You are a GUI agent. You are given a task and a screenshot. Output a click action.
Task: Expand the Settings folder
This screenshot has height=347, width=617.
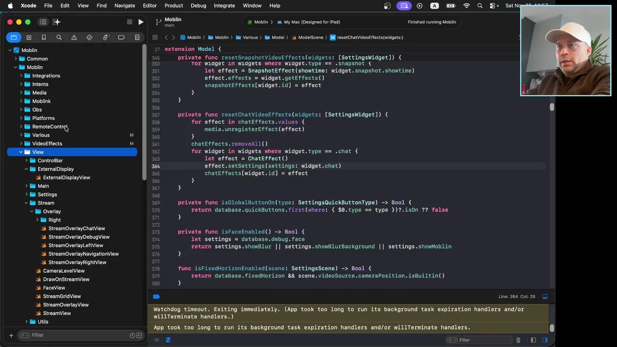27,194
